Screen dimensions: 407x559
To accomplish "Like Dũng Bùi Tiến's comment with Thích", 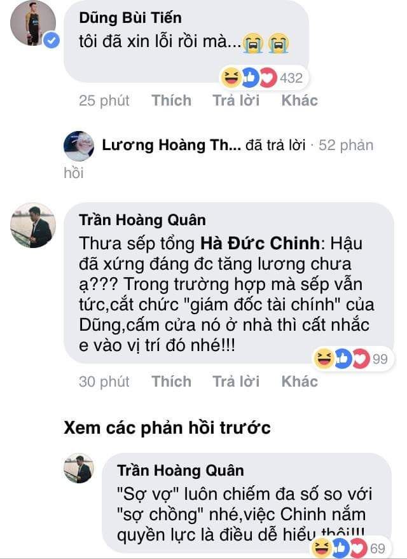I will tap(172, 100).
